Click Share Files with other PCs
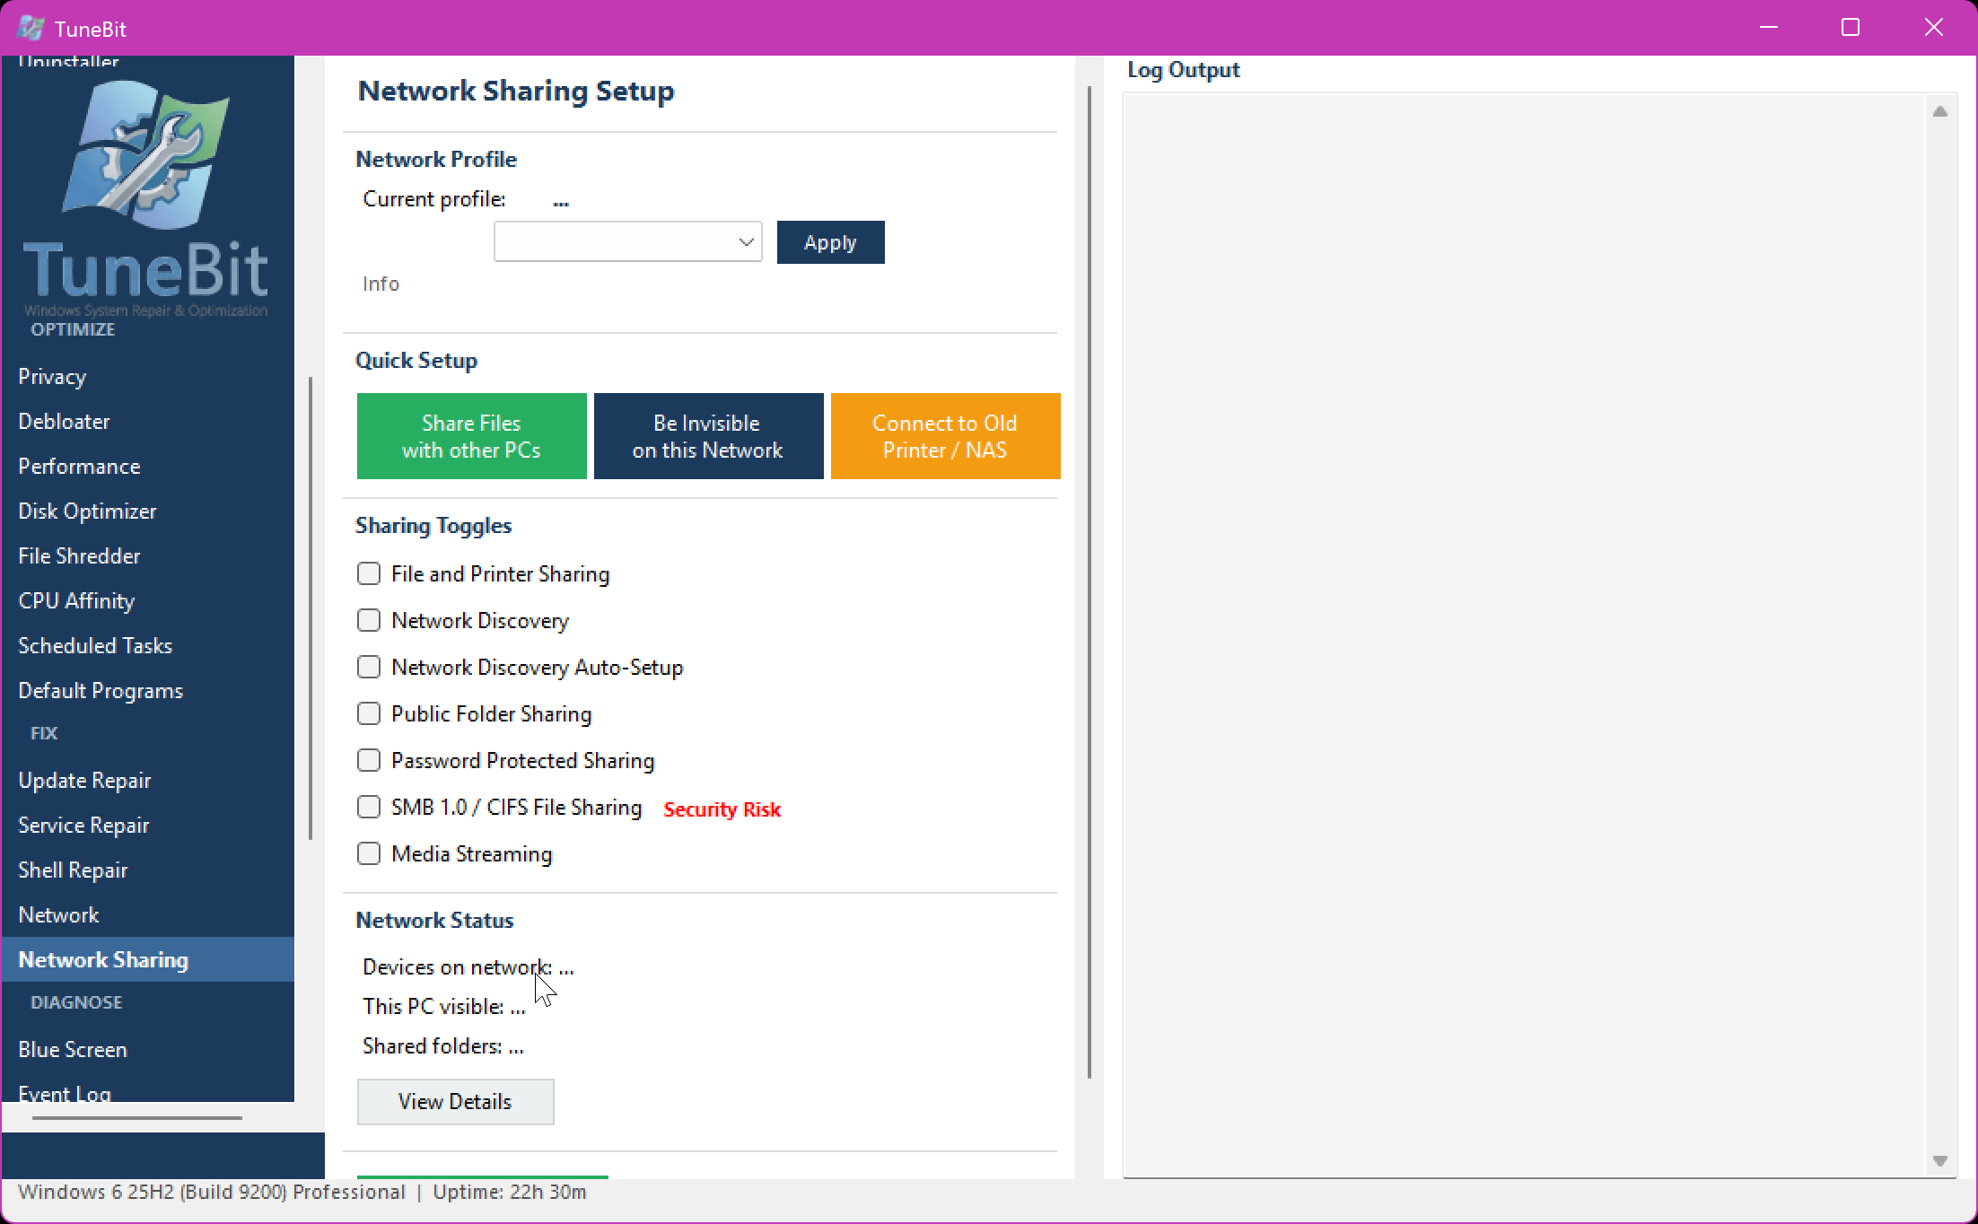The width and height of the screenshot is (1978, 1224). [x=471, y=436]
